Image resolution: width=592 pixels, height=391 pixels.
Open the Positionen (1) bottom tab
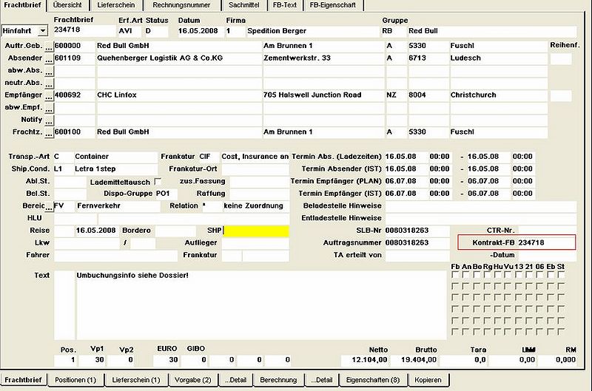[x=75, y=380]
